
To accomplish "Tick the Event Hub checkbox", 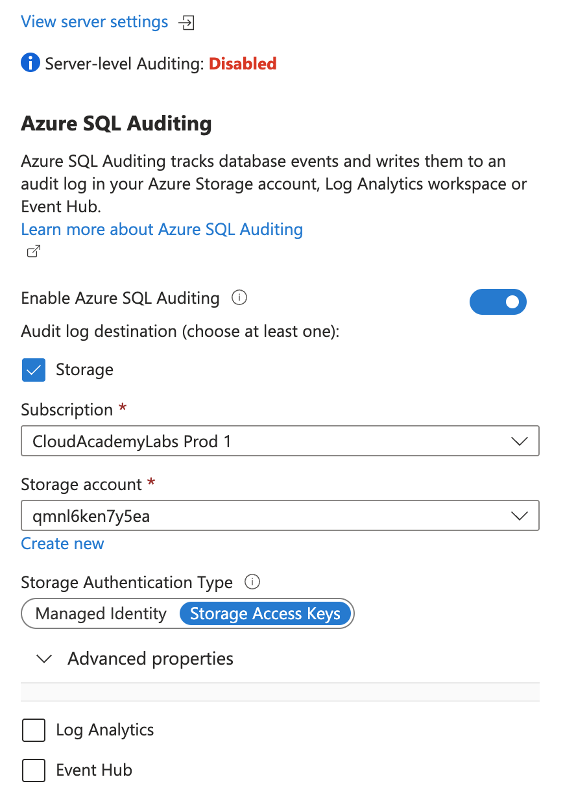I will pos(34,770).
